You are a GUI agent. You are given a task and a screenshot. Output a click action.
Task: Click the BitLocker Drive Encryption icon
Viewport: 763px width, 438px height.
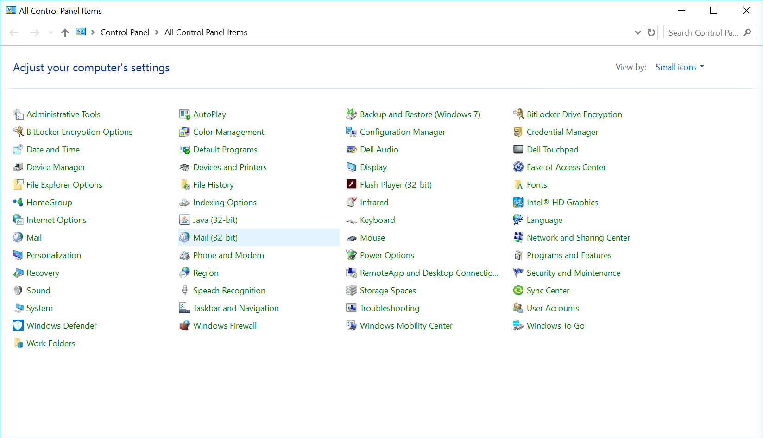(518, 114)
